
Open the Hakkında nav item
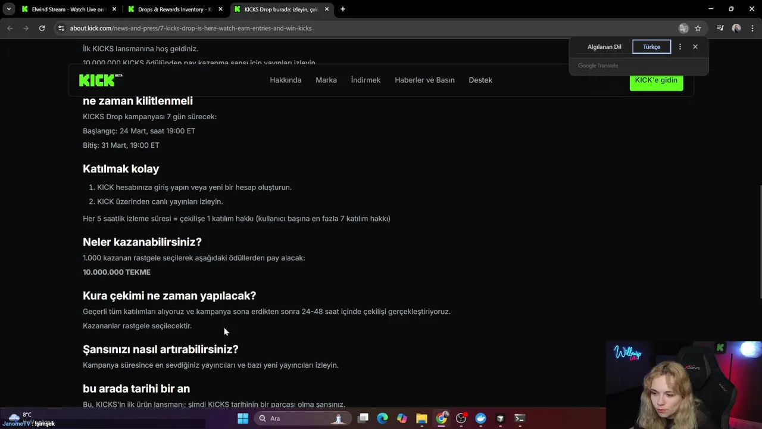pos(286,80)
